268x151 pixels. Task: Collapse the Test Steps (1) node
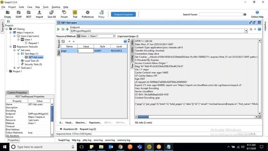(18, 54)
